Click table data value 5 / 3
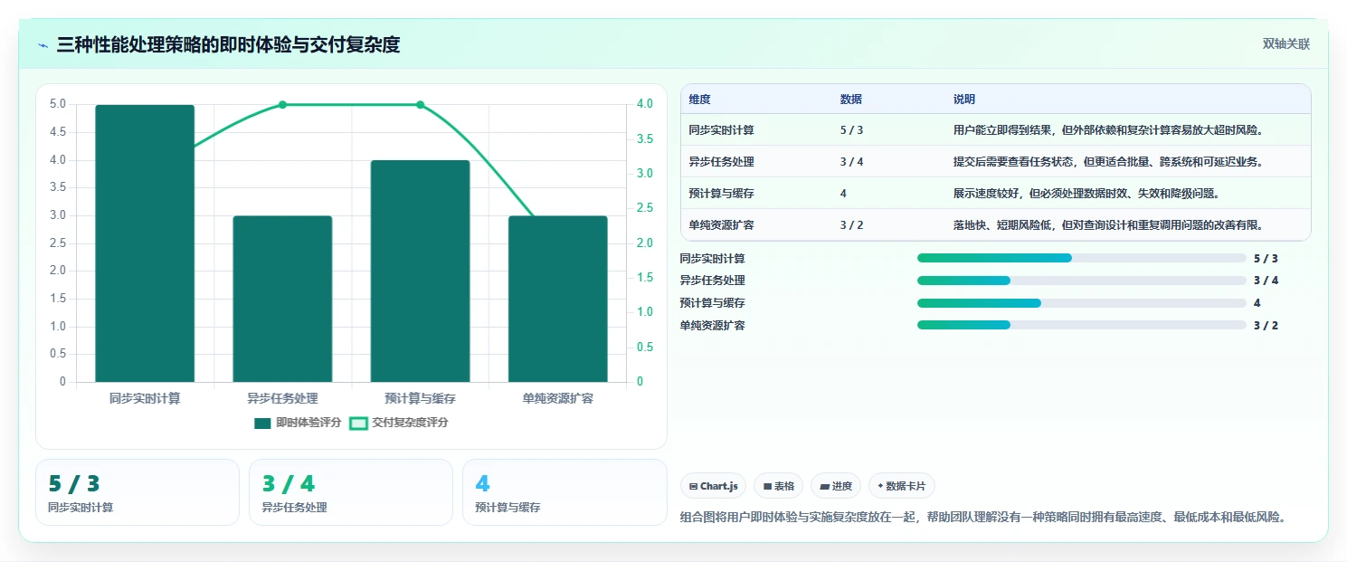This screenshot has width=1347, height=562. pos(851,130)
